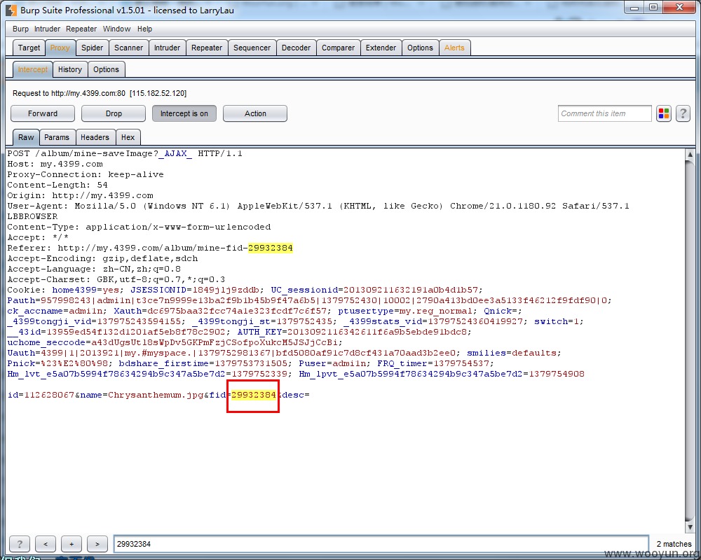Viewport: 701px width, 560px height.
Task: Open the Alerts tab
Action: tap(454, 48)
